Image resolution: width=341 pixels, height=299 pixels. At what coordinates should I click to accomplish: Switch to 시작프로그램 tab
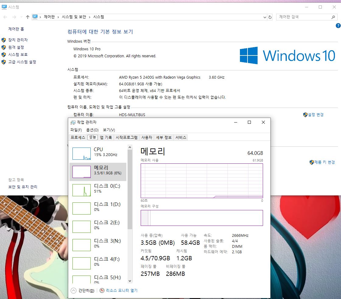(x=127, y=137)
